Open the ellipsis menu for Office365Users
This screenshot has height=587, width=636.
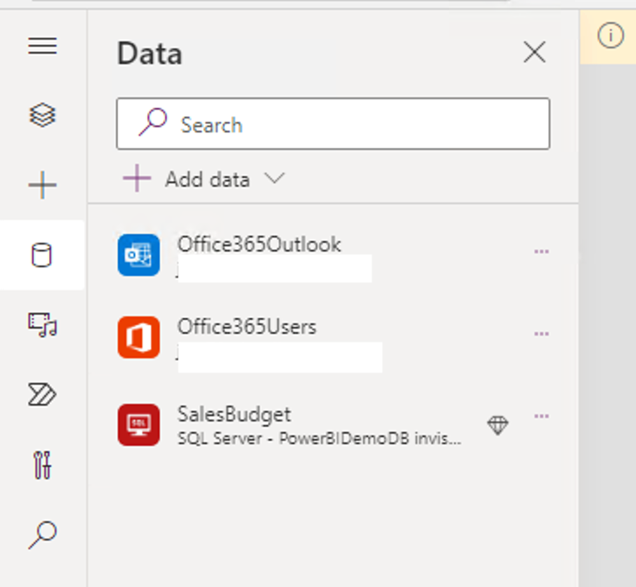tap(541, 334)
